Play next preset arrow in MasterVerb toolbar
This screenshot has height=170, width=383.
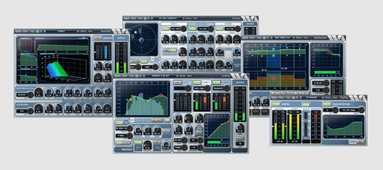[x=78, y=31]
